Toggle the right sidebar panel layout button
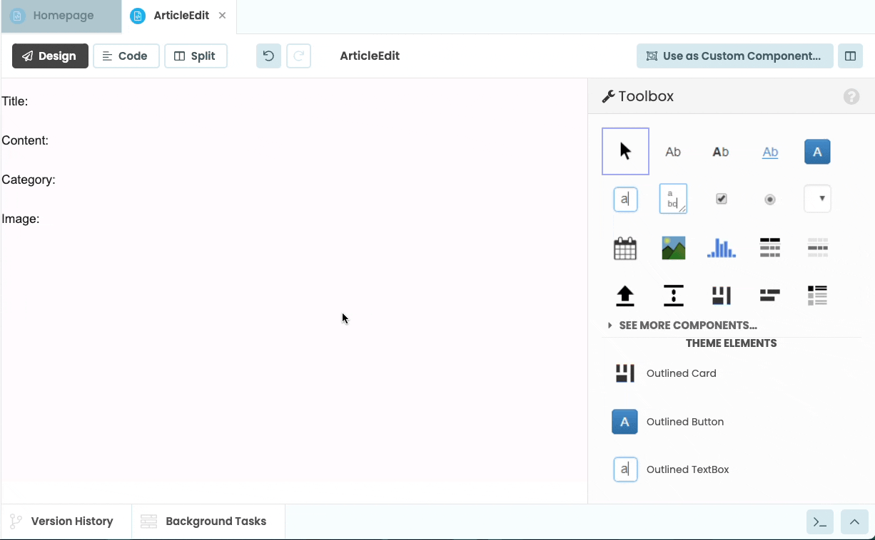The height and width of the screenshot is (540, 875). point(850,56)
